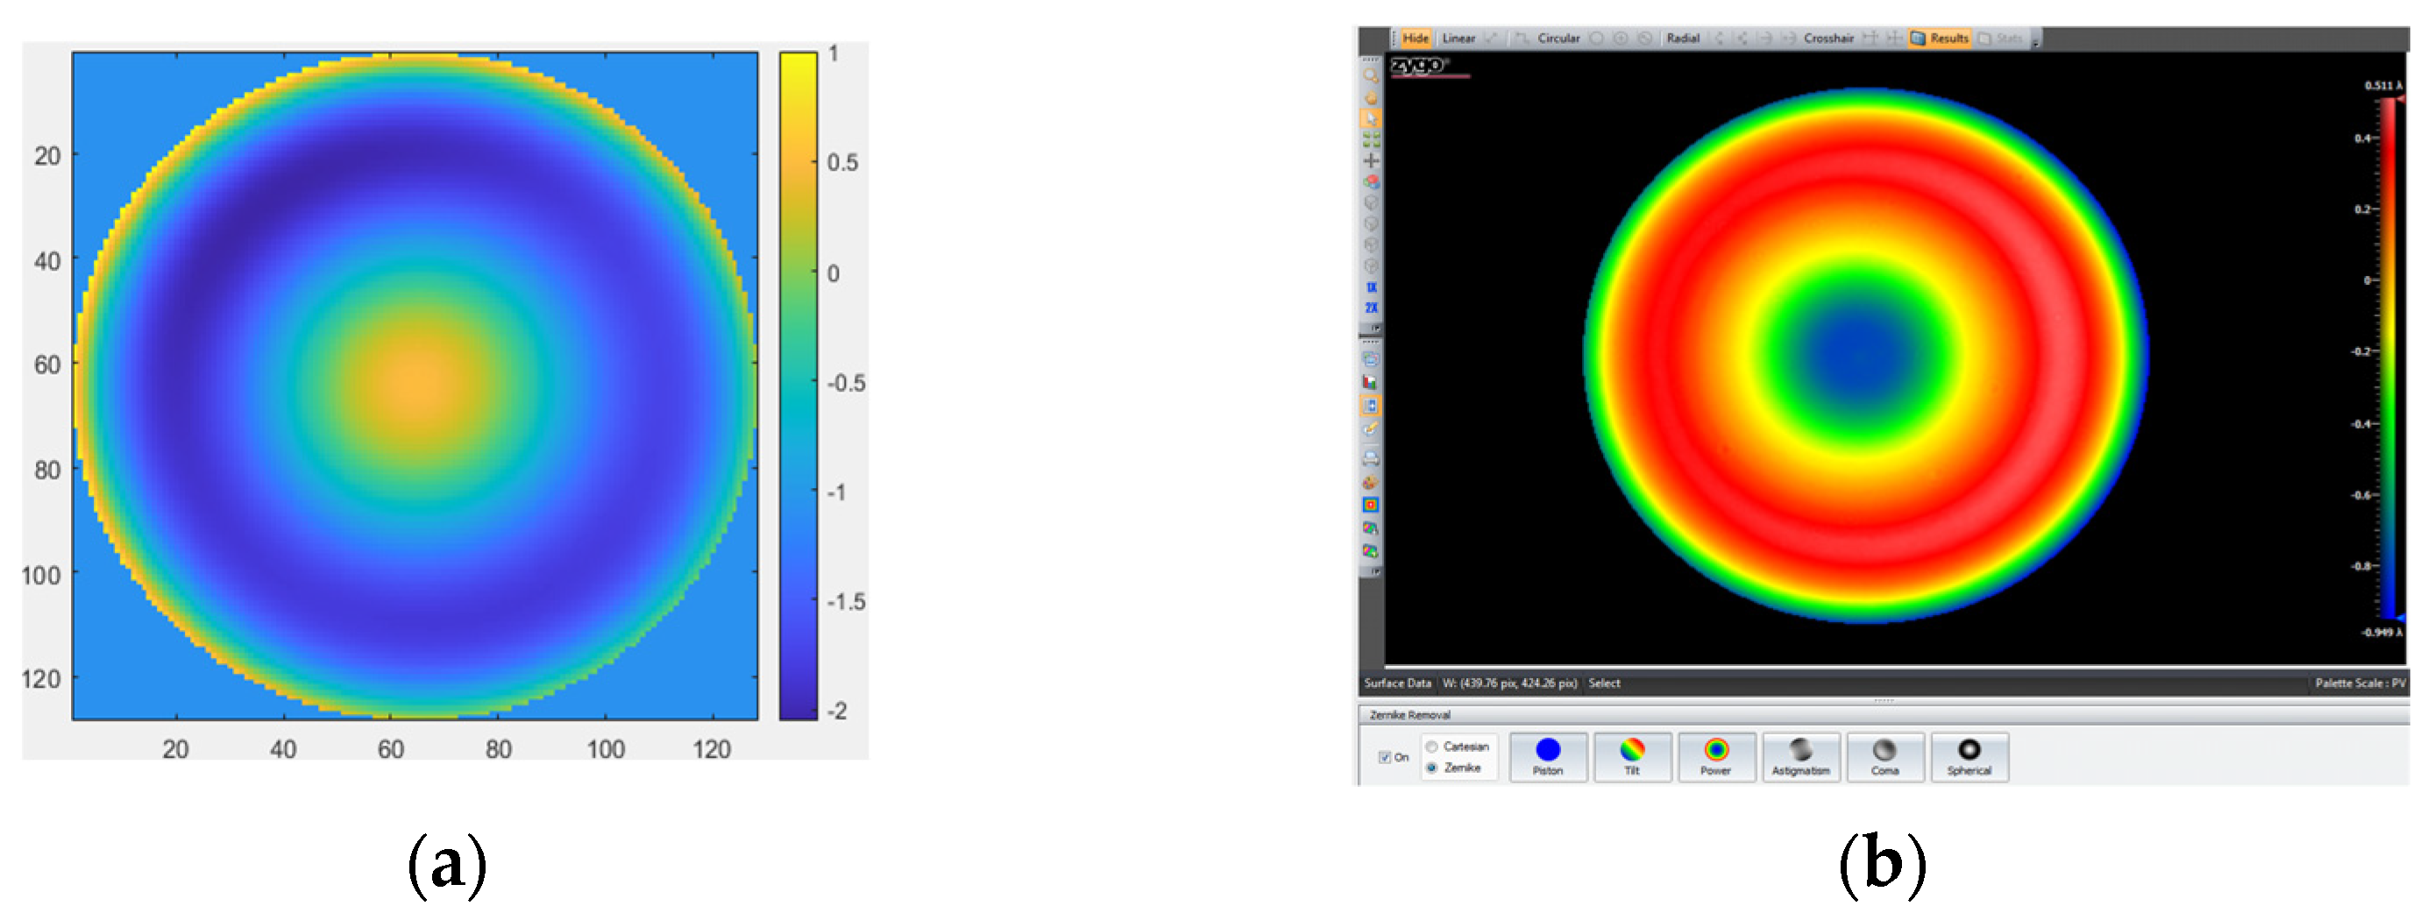This screenshot has width=2434, height=920.
Task: Activate the hand pan tool
Action: click(x=1370, y=97)
